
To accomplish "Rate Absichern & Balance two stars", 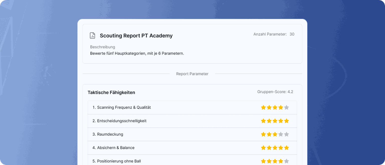I will [x=269, y=148].
